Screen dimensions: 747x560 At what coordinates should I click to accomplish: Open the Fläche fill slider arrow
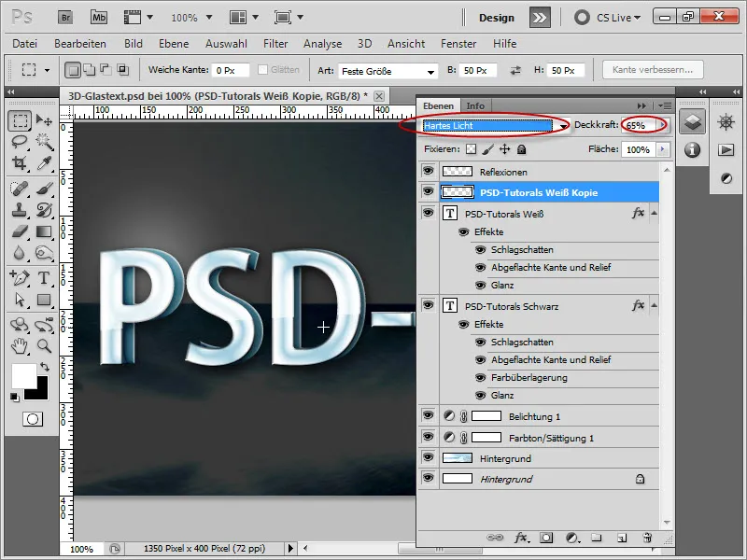tap(663, 149)
